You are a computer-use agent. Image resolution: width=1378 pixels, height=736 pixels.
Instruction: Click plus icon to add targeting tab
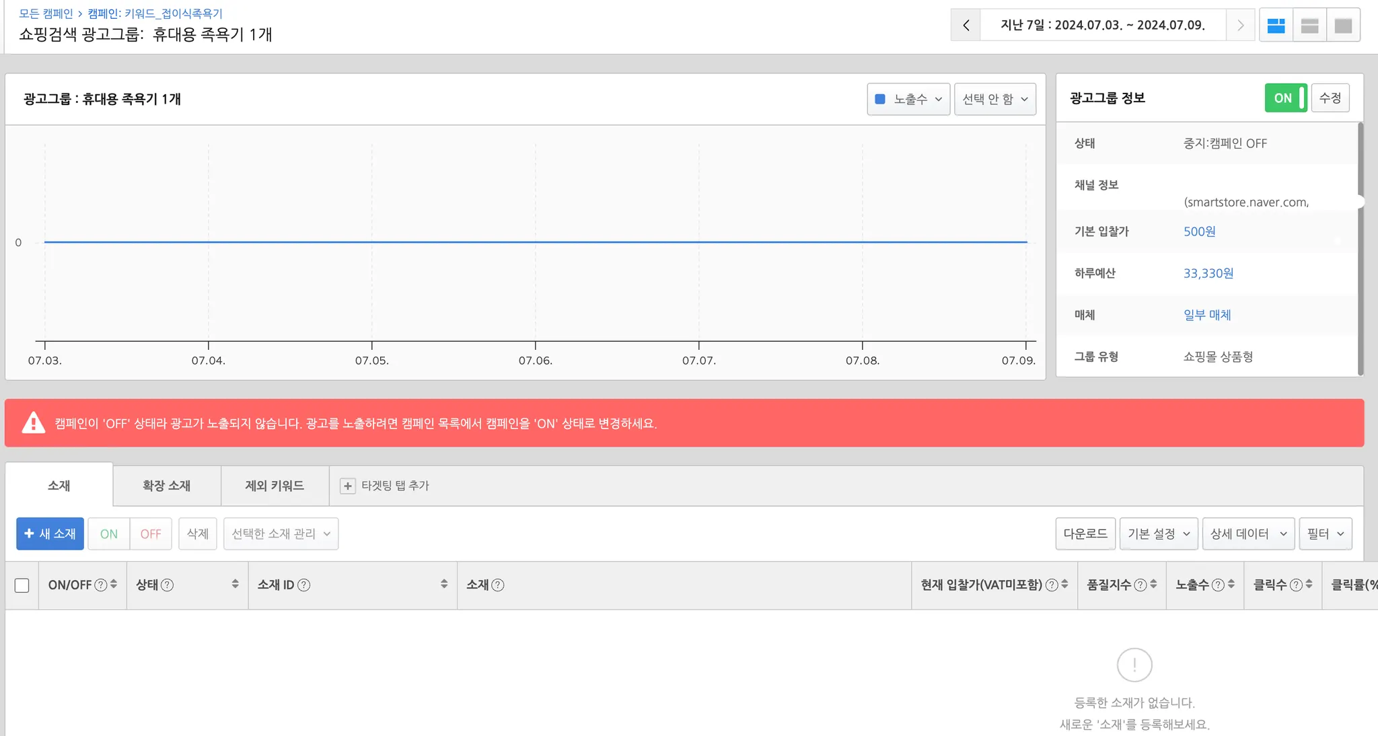[347, 486]
